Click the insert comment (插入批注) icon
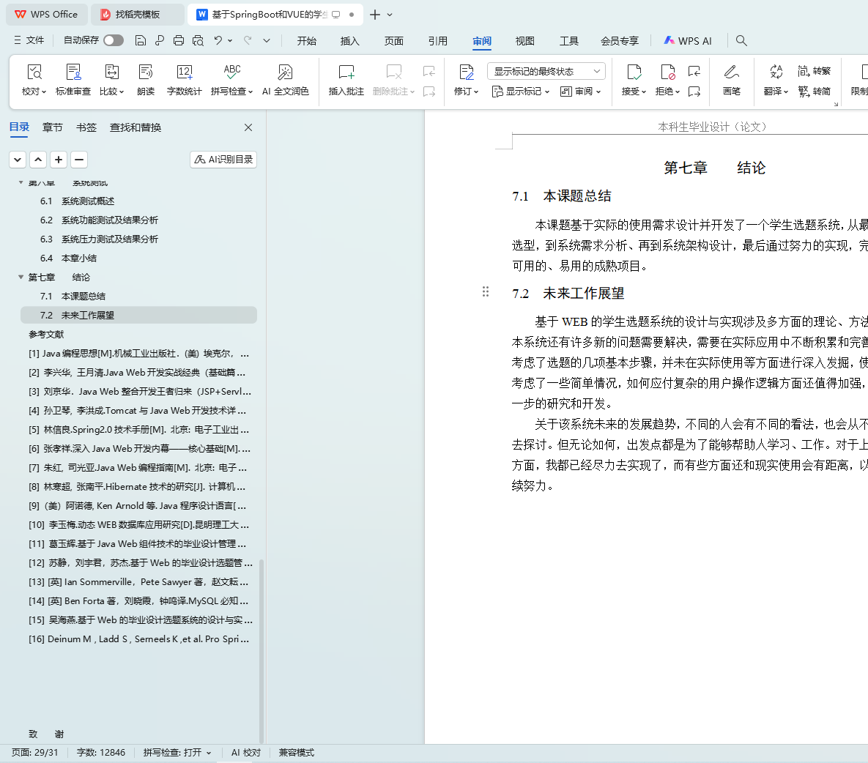Screen dimensions: 868x763 click(x=346, y=72)
